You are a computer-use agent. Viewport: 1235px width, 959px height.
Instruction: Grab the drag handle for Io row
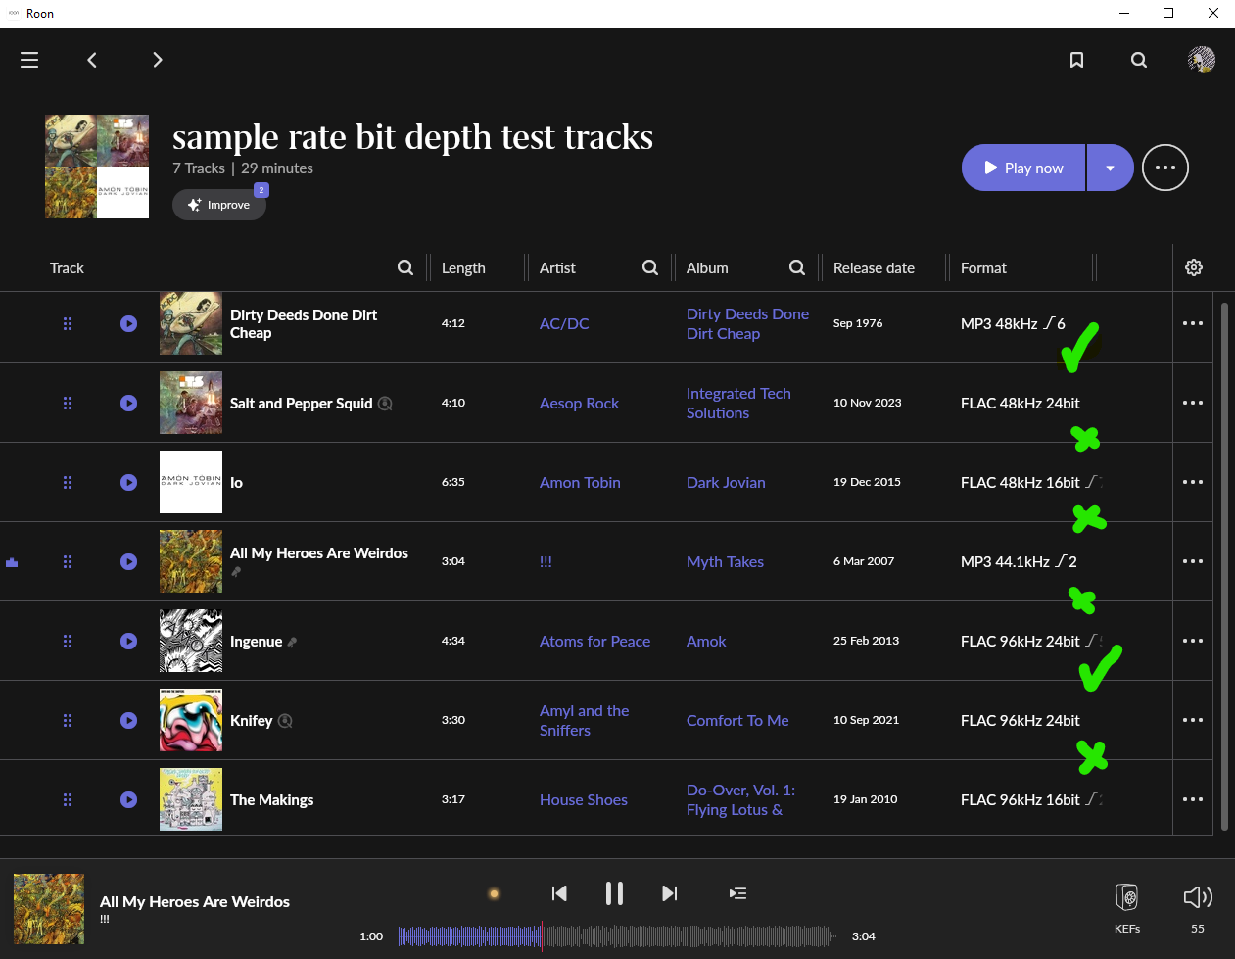point(68,482)
